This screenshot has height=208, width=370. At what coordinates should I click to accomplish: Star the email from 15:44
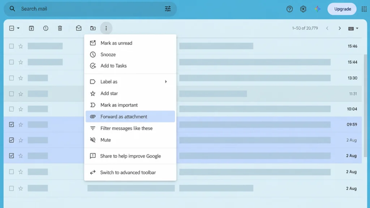[x=21, y=62]
